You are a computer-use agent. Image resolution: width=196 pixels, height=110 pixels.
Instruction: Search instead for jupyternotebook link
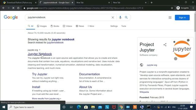click(x=55, y=42)
